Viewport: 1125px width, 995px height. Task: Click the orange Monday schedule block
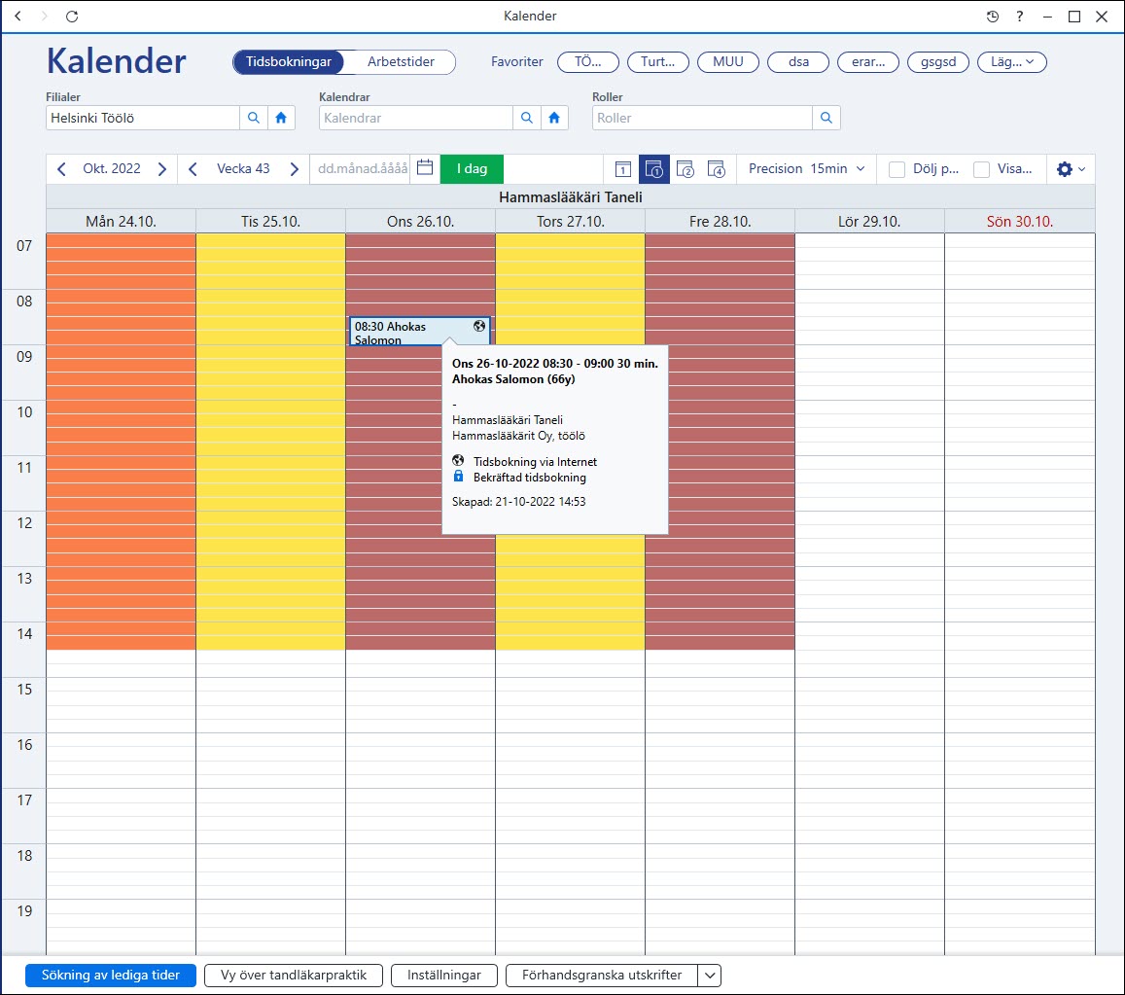pyautogui.click(x=121, y=442)
